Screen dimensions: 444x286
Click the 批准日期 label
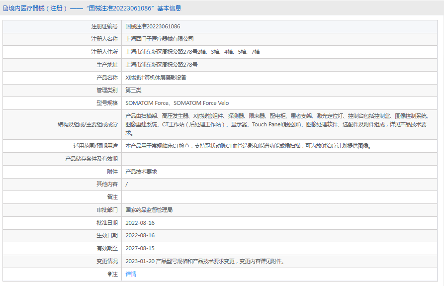(107, 223)
